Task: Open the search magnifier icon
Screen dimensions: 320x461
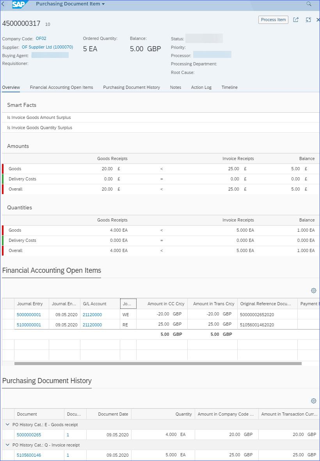Action: (x=309, y=4)
